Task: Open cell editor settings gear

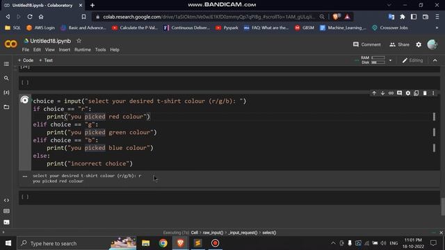Action: 408,93
